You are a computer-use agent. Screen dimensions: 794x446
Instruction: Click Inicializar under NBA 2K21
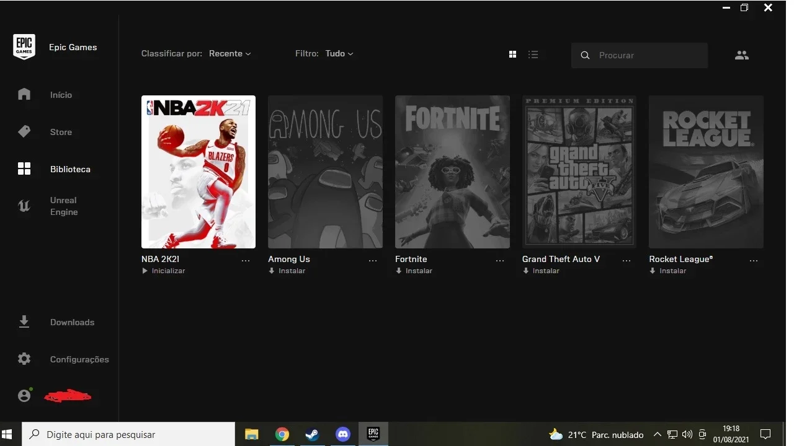164,271
